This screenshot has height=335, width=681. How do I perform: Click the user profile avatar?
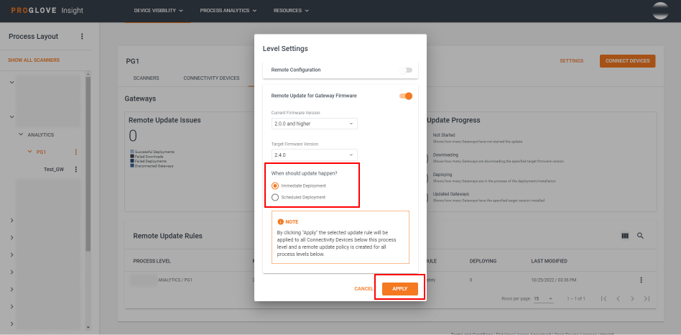[x=659, y=11]
